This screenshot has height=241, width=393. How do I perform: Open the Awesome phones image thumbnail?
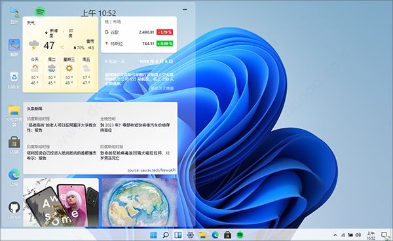[61, 202]
